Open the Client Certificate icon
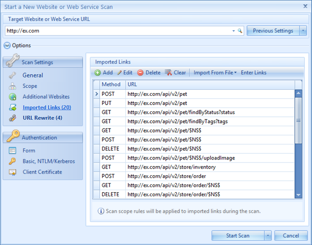The image size is (312, 245). (x=12, y=172)
